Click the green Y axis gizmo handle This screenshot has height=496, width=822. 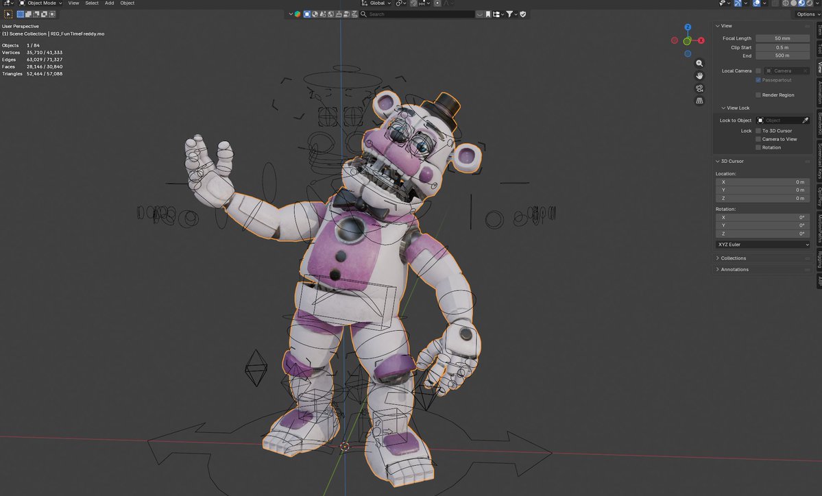coord(687,41)
